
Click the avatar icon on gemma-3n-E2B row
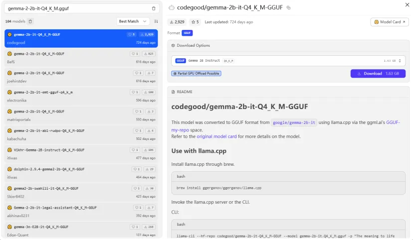point(9,227)
